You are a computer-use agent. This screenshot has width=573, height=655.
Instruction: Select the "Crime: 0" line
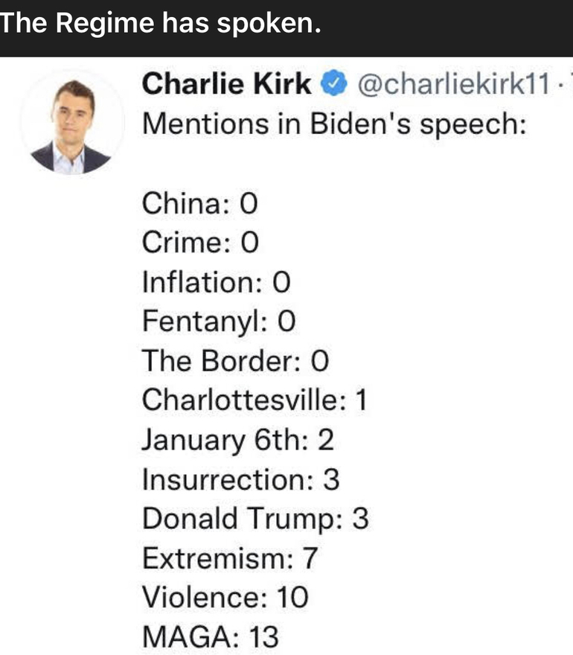[x=200, y=243]
